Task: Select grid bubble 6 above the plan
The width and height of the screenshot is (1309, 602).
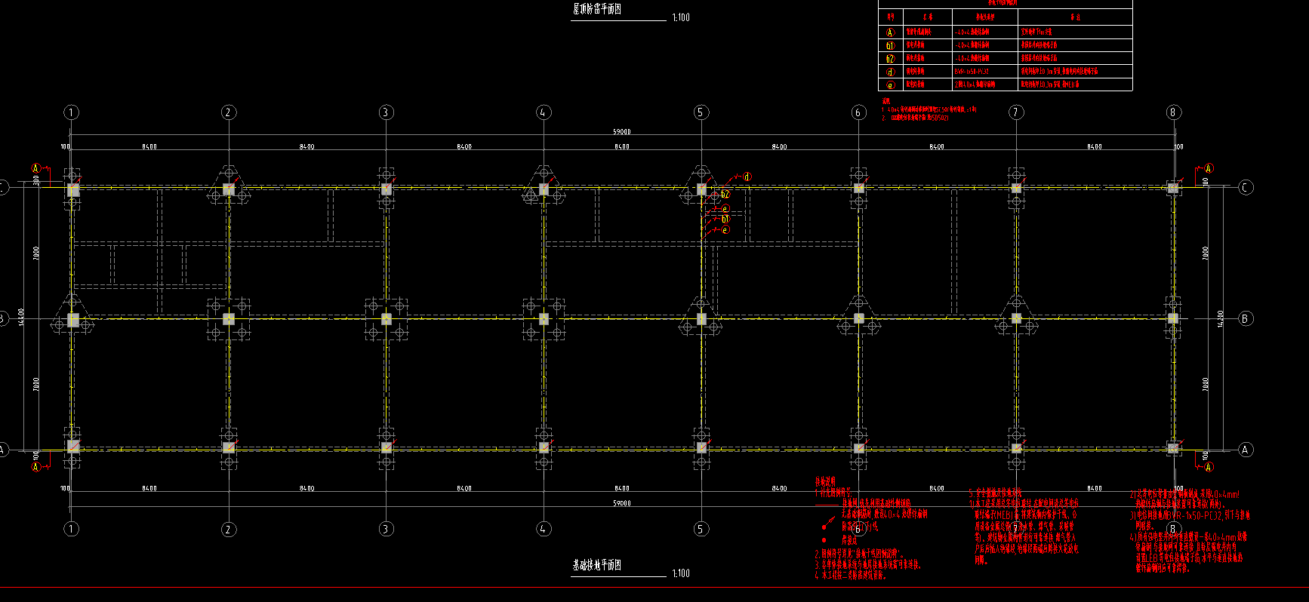Action: click(x=858, y=112)
